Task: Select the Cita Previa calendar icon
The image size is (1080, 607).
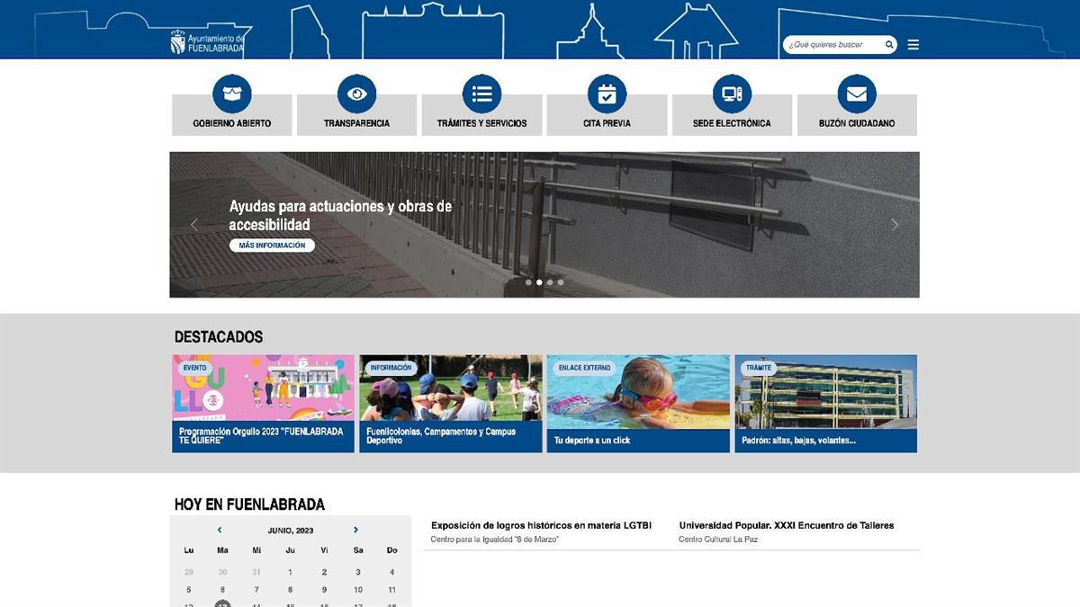Action: pos(607,94)
